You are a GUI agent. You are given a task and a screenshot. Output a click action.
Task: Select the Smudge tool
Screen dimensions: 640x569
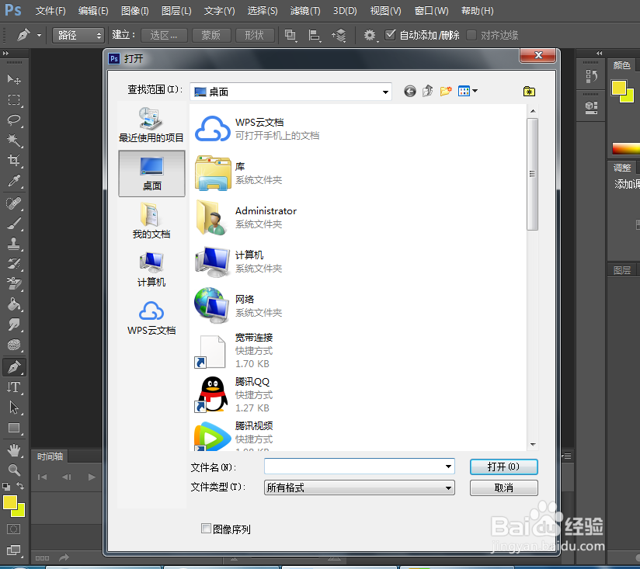tap(14, 324)
